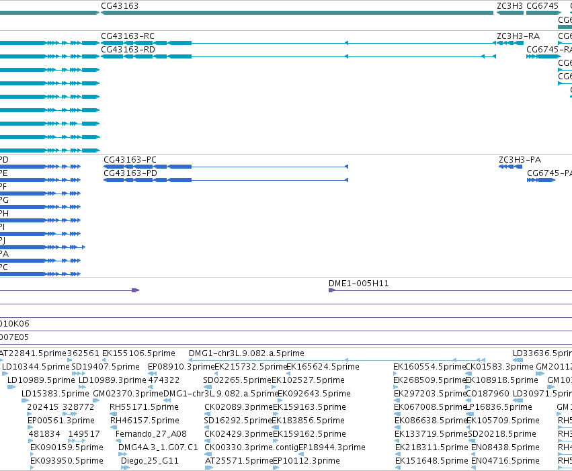Click EST EK297203.5prime

(430, 394)
